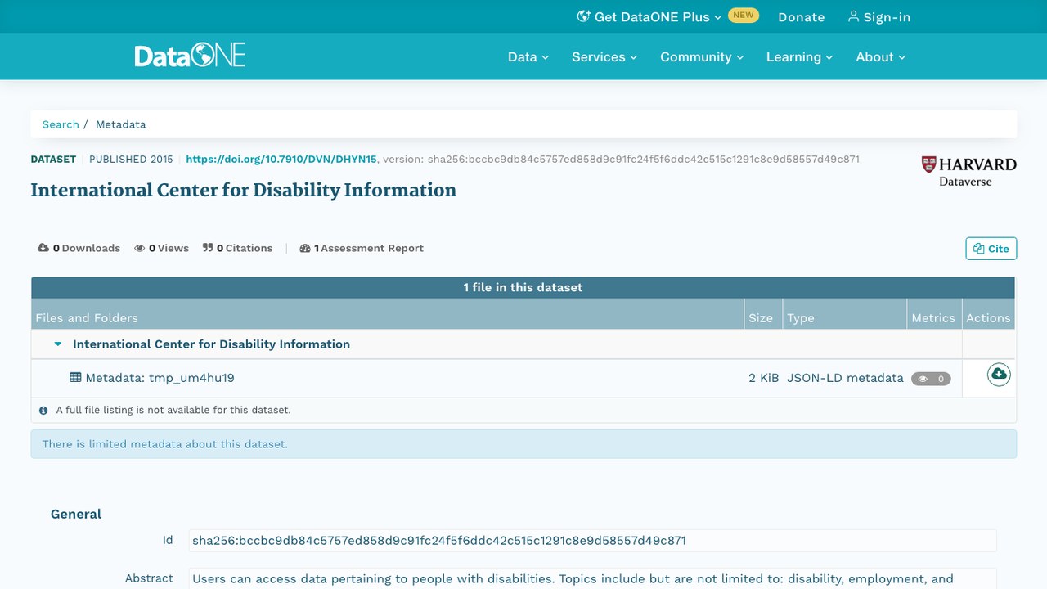Click the 2 KiB size cell
Screen dimensions: 1047x589
click(x=764, y=378)
